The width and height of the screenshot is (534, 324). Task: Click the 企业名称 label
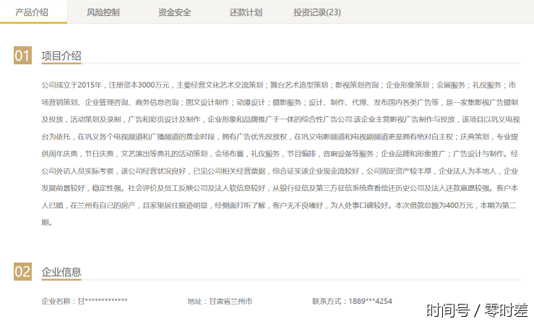[59, 301]
